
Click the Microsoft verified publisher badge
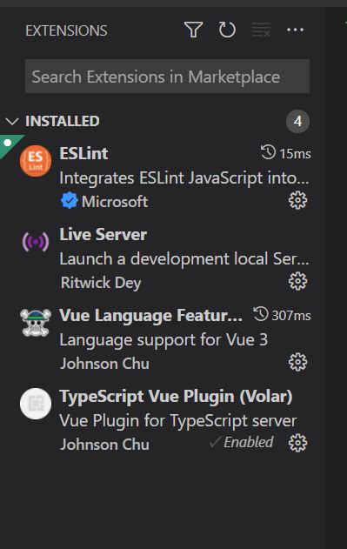tap(69, 201)
